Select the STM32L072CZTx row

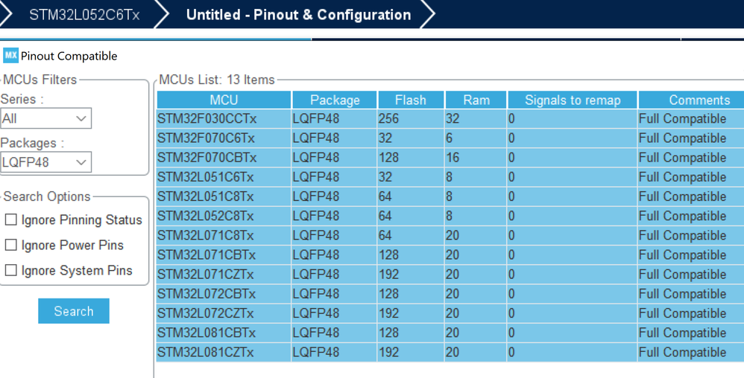[450, 313]
